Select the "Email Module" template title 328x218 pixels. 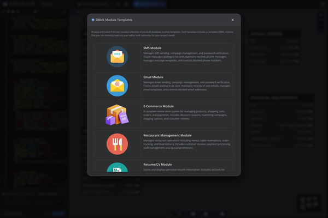pyautogui.click(x=153, y=77)
